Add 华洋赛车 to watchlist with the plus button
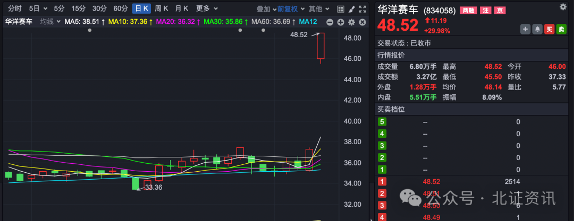 [x=525, y=29]
